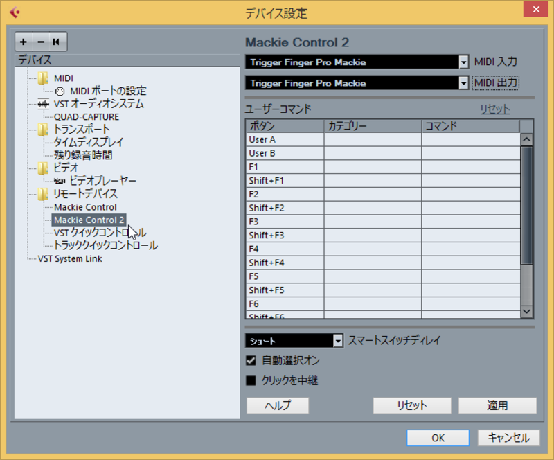
Task: Click the F6 row button cell
Action: click(x=285, y=303)
